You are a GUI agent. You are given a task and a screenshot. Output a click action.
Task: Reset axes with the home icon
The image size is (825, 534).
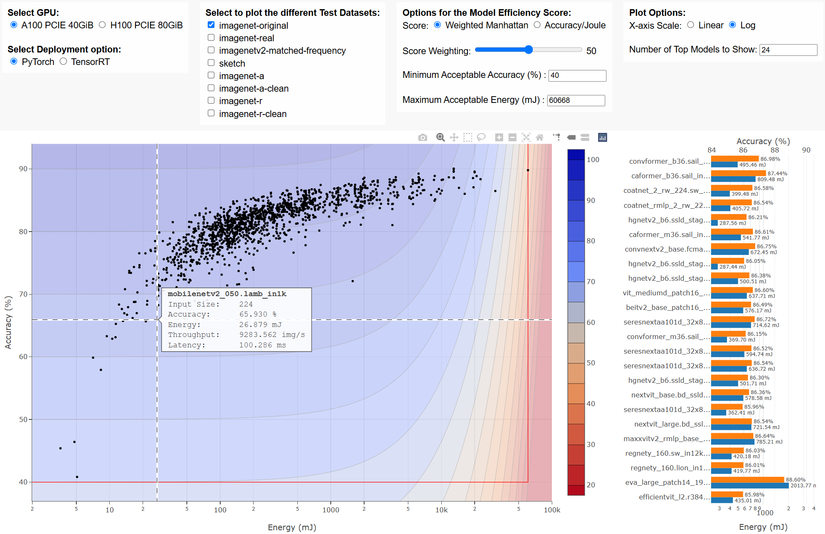[x=540, y=137]
